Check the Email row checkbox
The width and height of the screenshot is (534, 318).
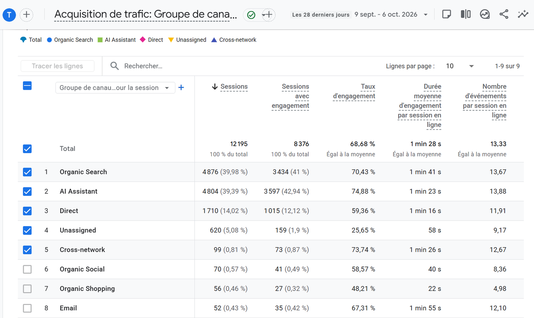coord(27,308)
